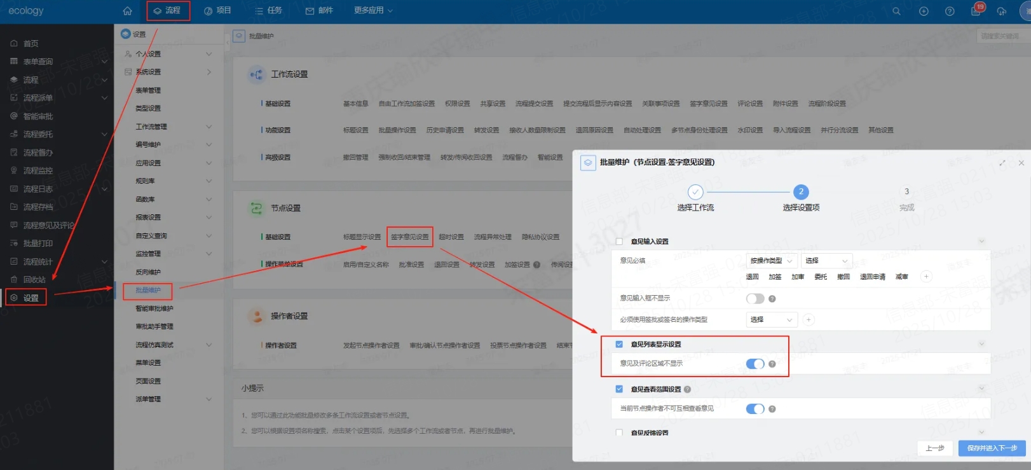Enable the 意见输入框不显示 toggle

tap(755, 298)
